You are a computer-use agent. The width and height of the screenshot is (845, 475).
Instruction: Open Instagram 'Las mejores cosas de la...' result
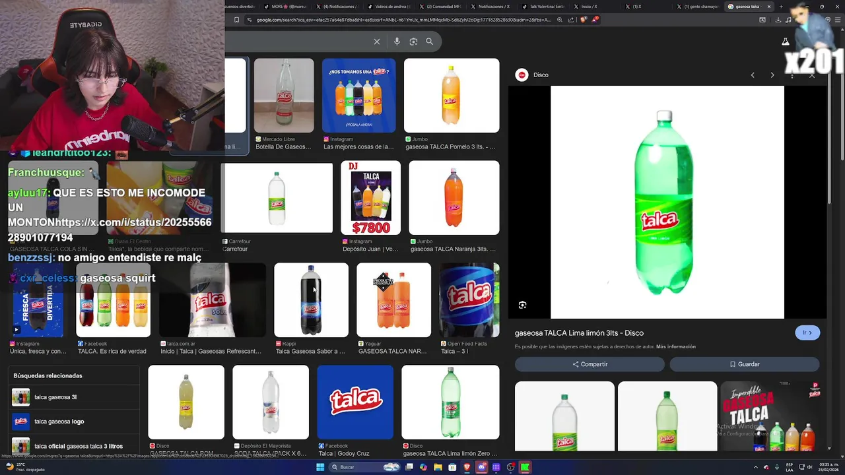click(359, 104)
